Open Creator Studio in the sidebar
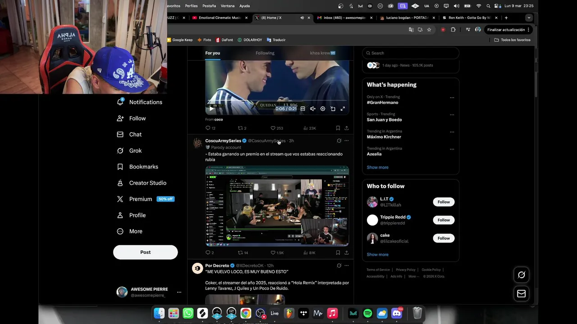577x324 pixels. coord(142,183)
